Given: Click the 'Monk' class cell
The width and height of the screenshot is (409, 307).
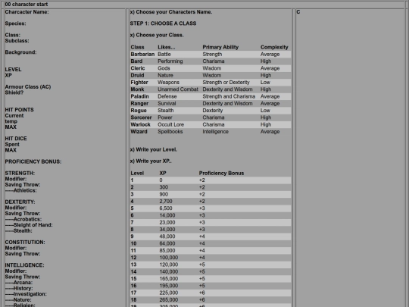Looking at the screenshot, I should 137,89.
